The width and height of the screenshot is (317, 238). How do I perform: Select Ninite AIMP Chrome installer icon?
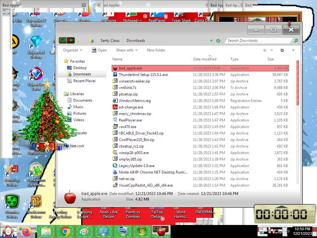tap(115, 172)
